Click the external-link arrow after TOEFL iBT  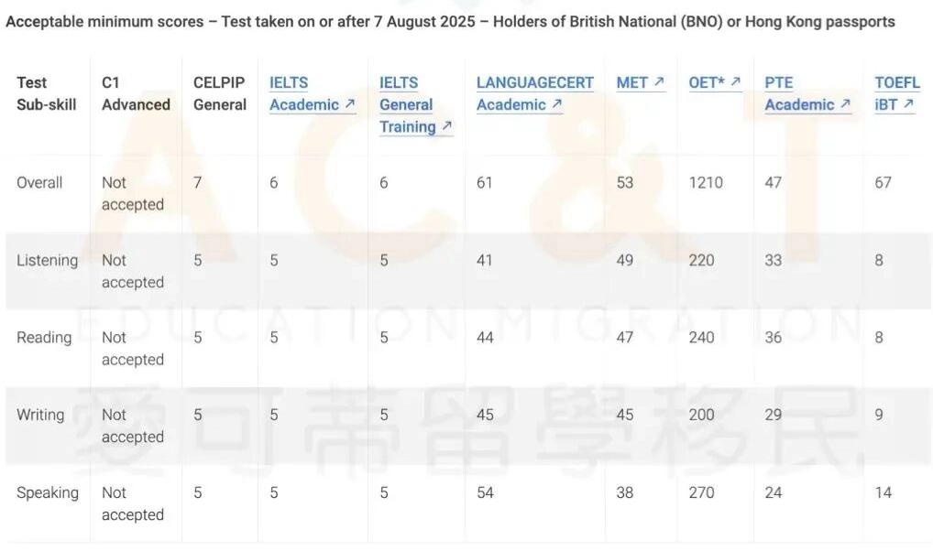tap(908, 105)
